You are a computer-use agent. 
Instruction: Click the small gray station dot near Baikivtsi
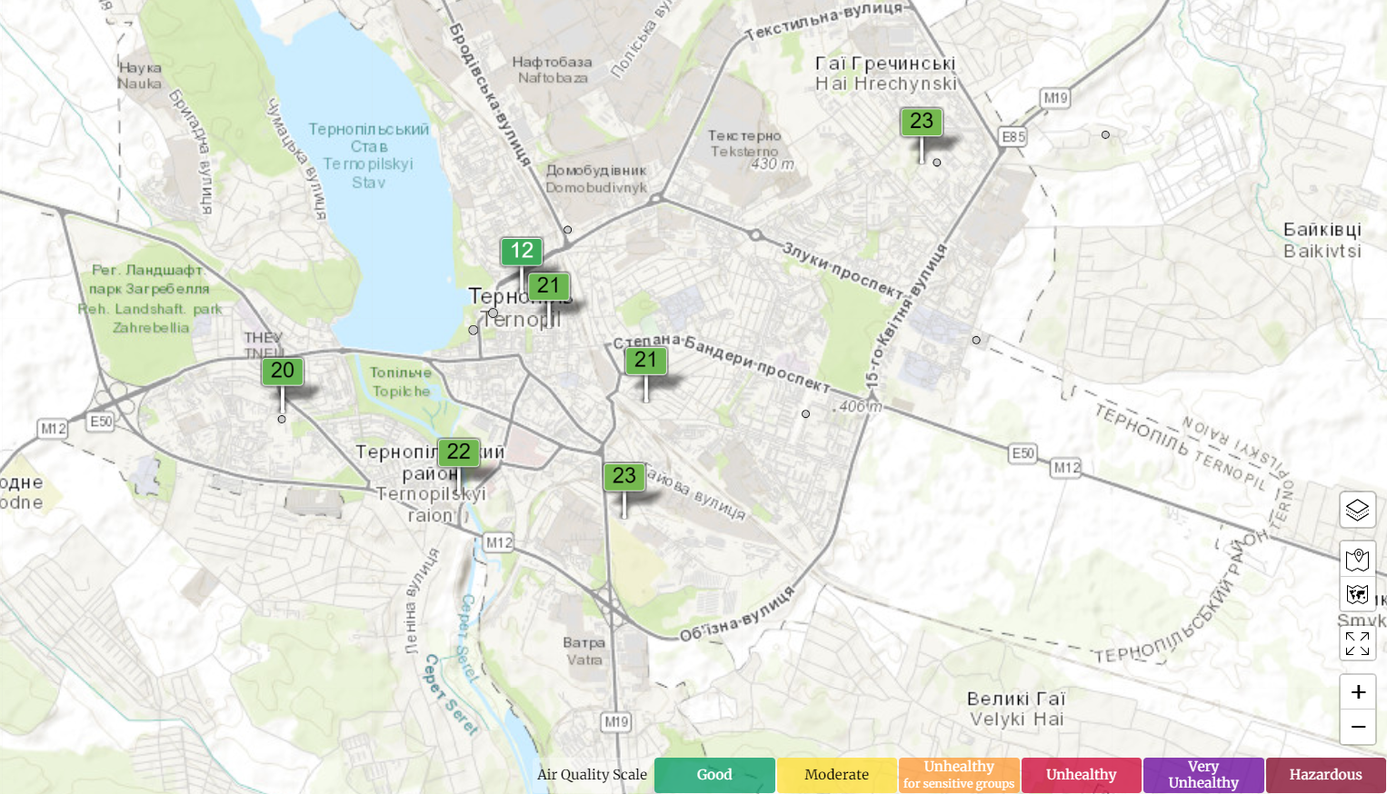pyautogui.click(x=1105, y=134)
